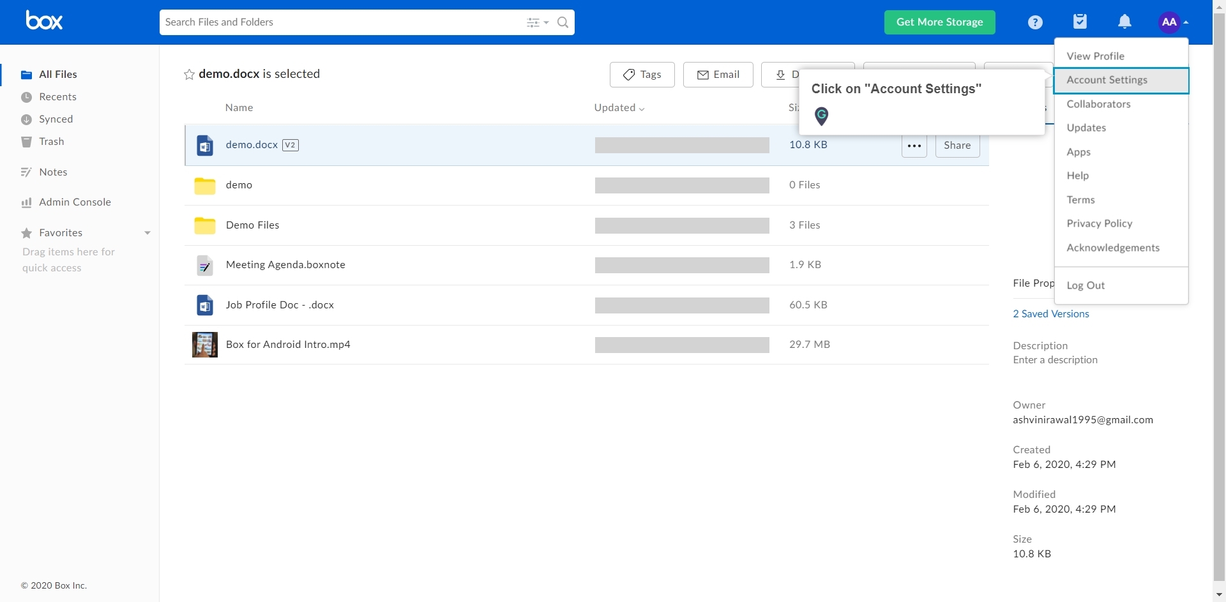Screen dimensions: 1226x602
Task: Open the notifications bell
Action: point(1124,21)
